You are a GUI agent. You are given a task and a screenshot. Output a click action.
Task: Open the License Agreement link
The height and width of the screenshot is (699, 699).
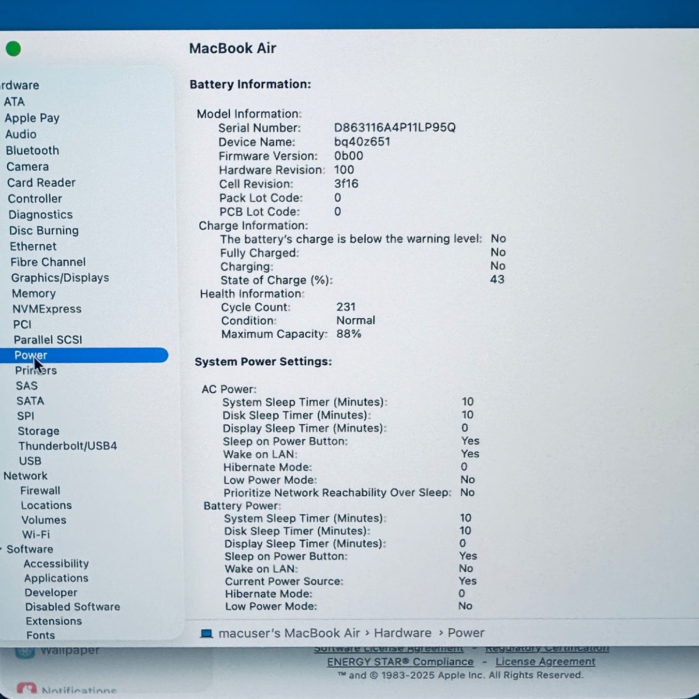point(546,662)
